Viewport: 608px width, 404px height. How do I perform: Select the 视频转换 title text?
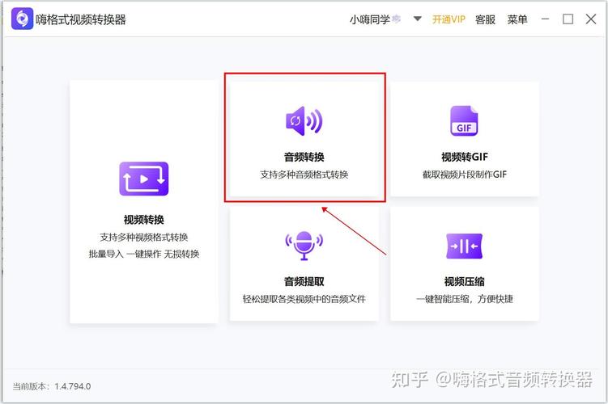[144, 220]
